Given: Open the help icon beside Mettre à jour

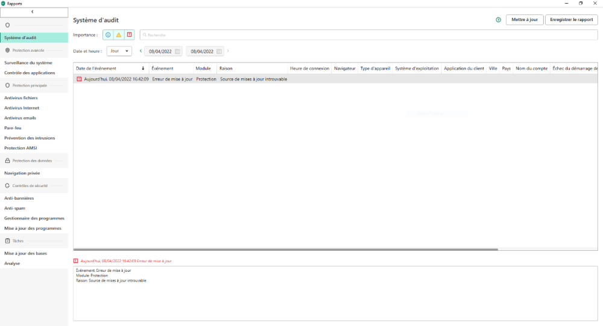Looking at the screenshot, I should [x=499, y=20].
